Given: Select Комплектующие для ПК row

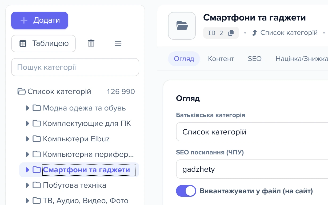Looking at the screenshot, I should [87, 124].
